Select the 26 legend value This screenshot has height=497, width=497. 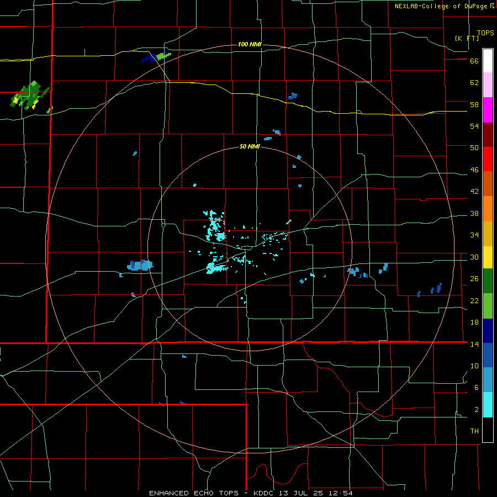click(x=474, y=279)
